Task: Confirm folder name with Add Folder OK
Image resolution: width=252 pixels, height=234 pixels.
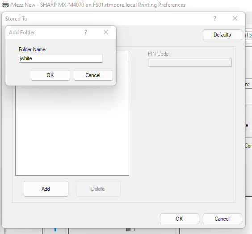Action: tap(50, 75)
